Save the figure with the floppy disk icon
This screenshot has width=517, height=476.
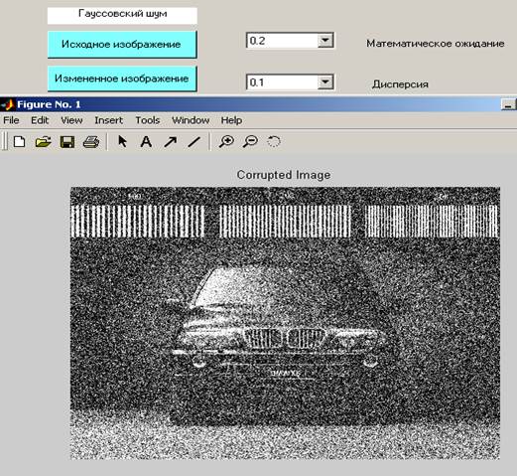[x=67, y=142]
